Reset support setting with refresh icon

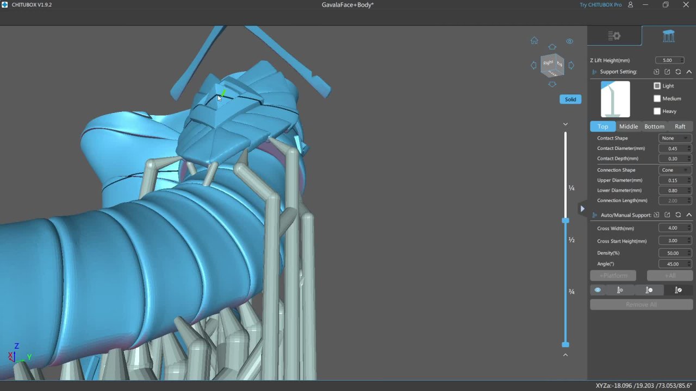click(678, 72)
